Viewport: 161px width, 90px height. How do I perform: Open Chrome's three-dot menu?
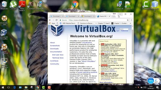(131, 20)
